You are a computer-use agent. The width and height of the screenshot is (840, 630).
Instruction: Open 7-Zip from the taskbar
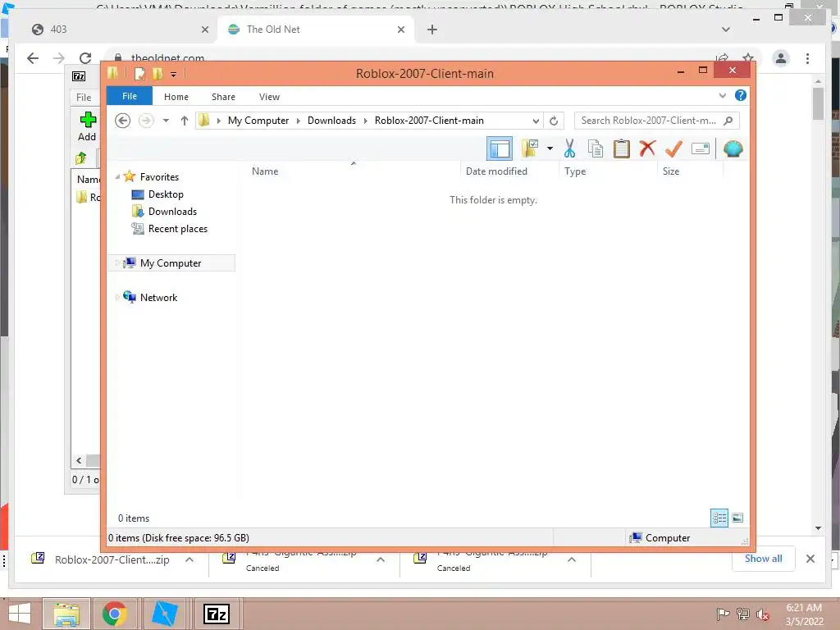(x=216, y=614)
